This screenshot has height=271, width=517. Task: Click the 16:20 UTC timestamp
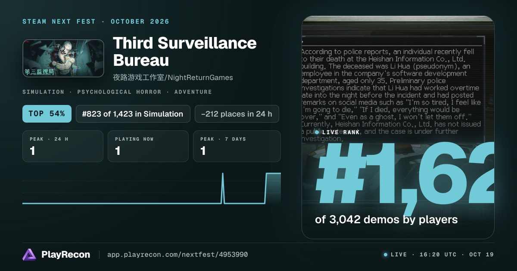point(438,255)
